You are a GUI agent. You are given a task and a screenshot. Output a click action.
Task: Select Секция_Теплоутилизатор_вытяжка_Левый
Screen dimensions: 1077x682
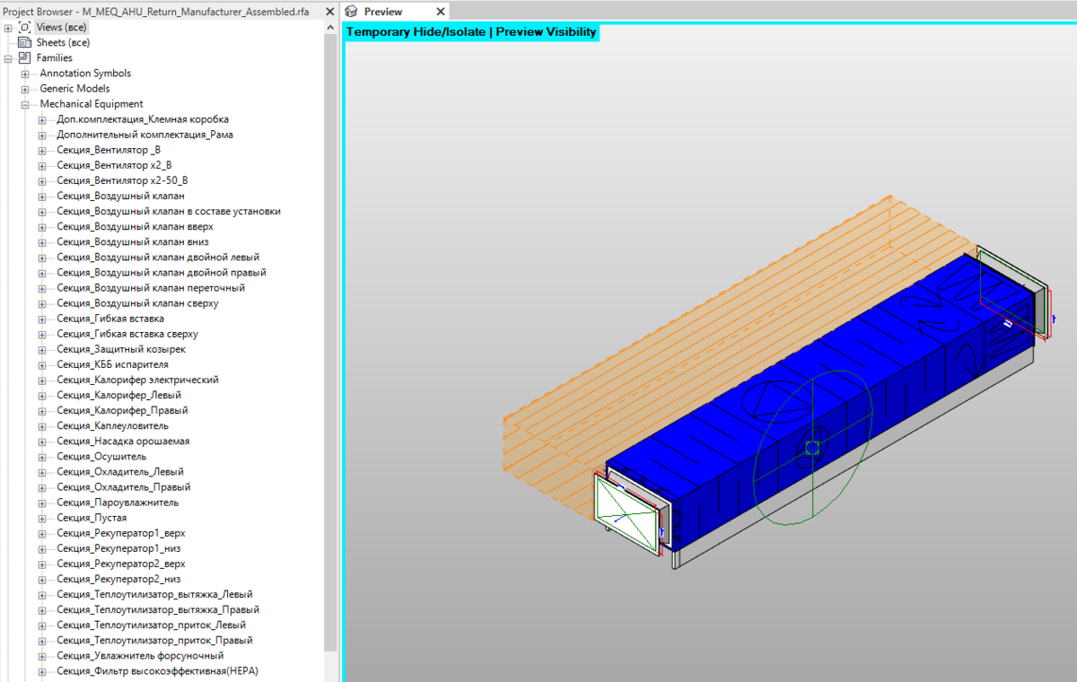pos(154,594)
